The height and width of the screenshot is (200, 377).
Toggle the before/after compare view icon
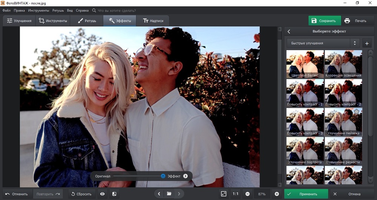point(114,194)
